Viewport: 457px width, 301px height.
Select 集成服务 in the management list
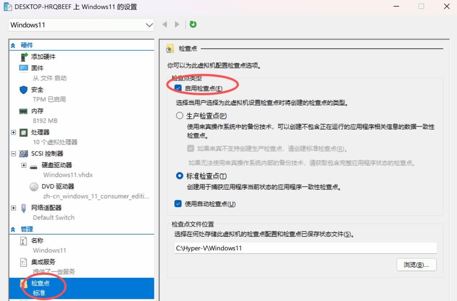point(43,262)
